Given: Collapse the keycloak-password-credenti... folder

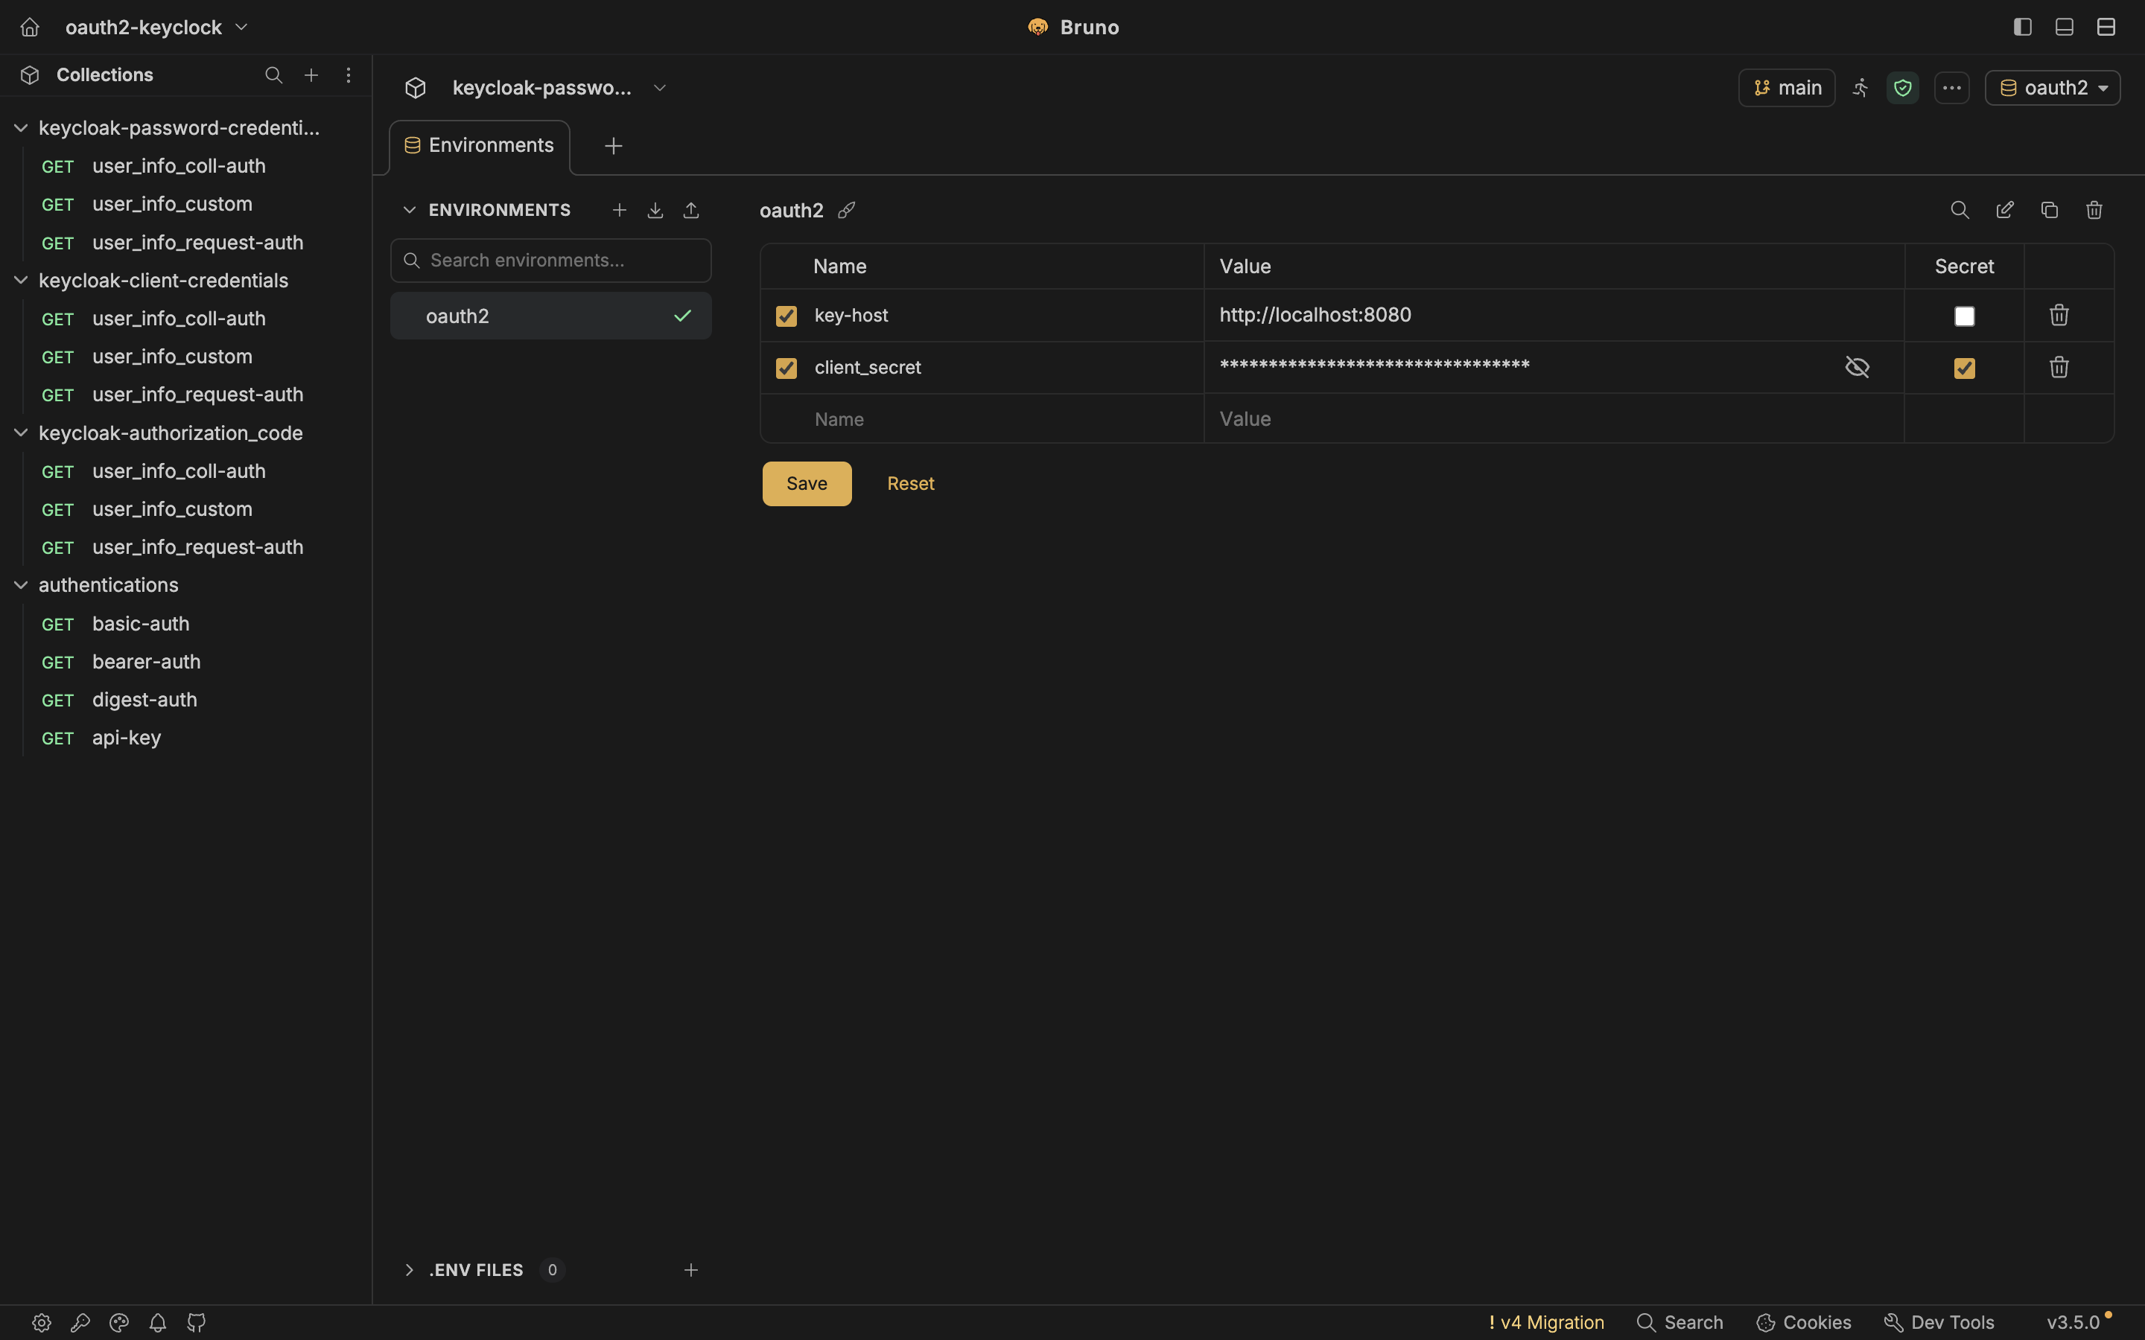Looking at the screenshot, I should [22, 129].
